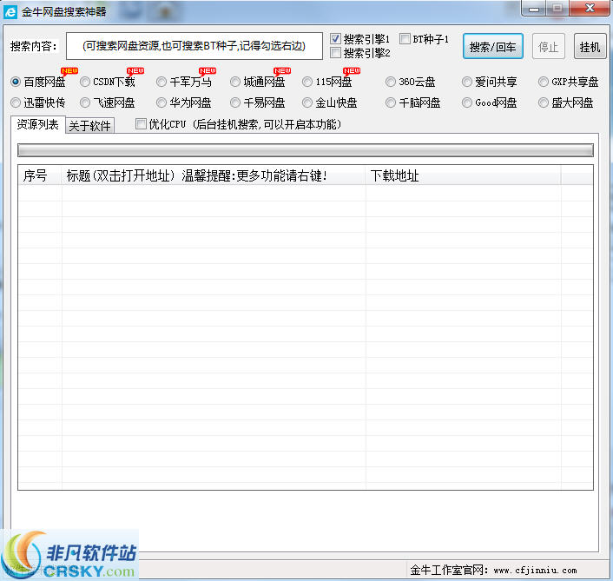Open the www.cfjinniu.com website link
Image resolution: width=613 pixels, height=581 pixels.
[x=535, y=571]
